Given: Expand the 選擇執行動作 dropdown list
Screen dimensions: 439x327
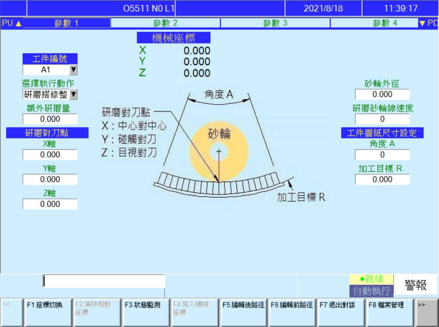Looking at the screenshot, I should (x=73, y=94).
